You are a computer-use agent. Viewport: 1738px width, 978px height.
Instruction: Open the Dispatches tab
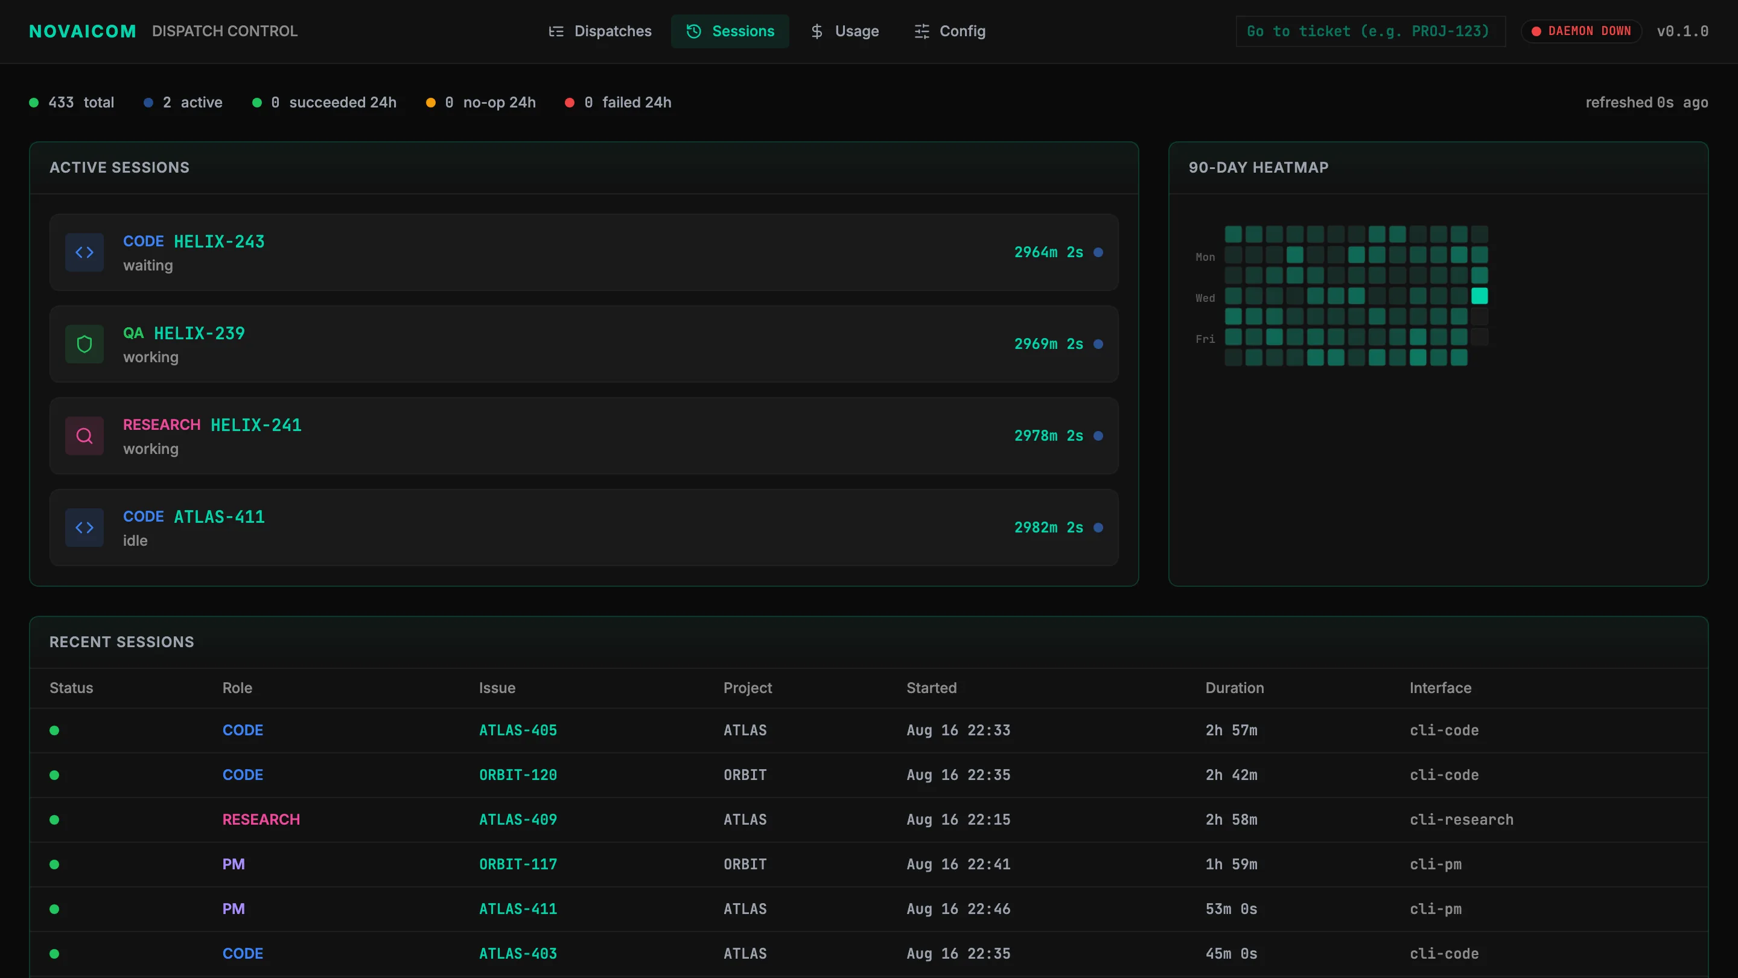599,31
